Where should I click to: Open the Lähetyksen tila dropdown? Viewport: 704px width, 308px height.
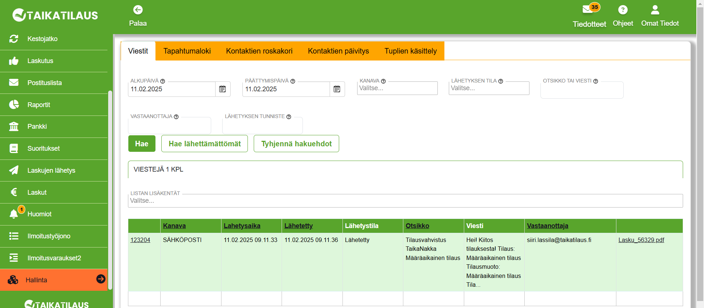(489, 88)
